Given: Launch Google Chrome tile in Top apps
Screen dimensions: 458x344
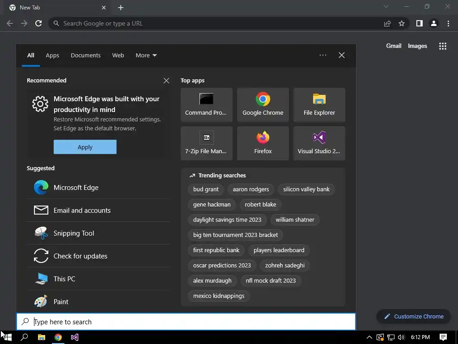Looking at the screenshot, I should (263, 105).
